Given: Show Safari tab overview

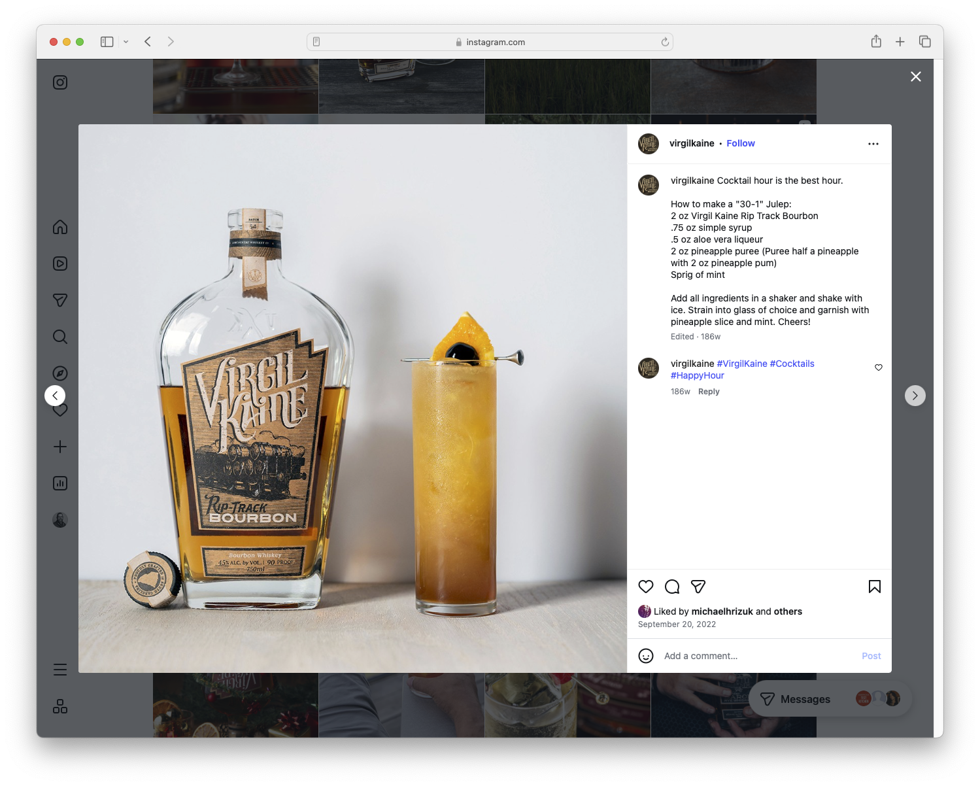Looking at the screenshot, I should click(x=924, y=41).
